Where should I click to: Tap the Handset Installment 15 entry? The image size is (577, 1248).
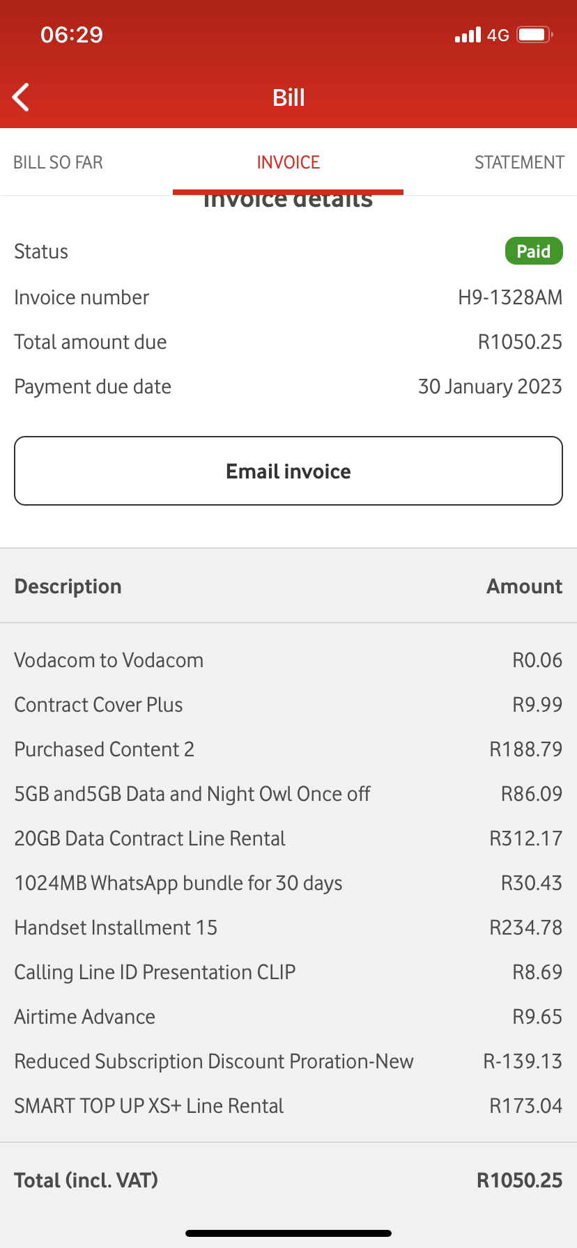pos(116,928)
